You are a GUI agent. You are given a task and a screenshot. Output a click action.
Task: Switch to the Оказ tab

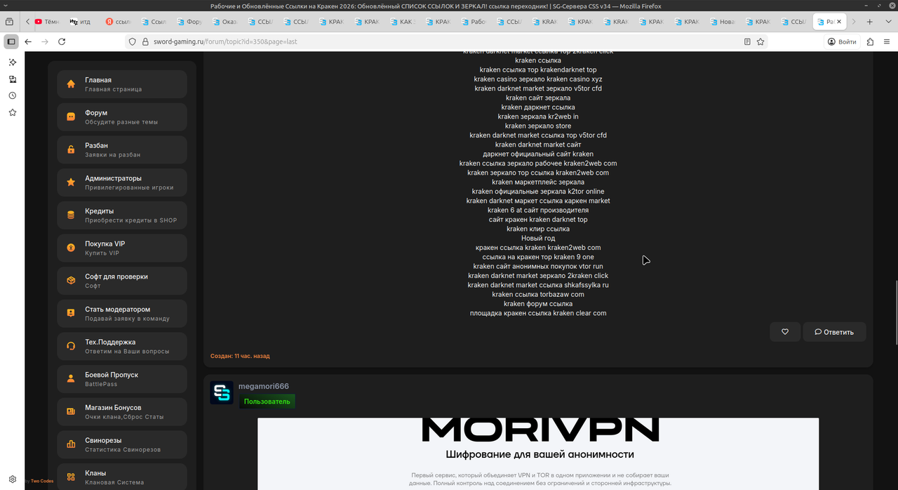224,22
